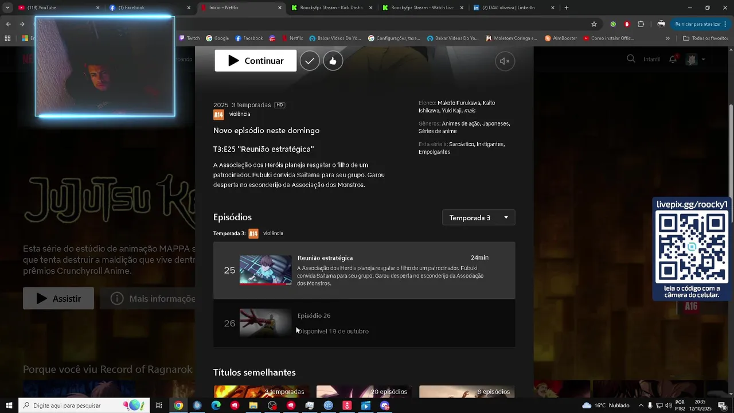Open the Todos os favoritos folder
This screenshot has width=734, height=413.
point(706,38)
